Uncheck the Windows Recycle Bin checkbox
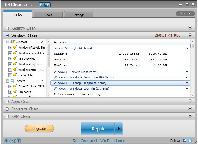Viewport: 198px width, 145px height. click(x=10, y=48)
